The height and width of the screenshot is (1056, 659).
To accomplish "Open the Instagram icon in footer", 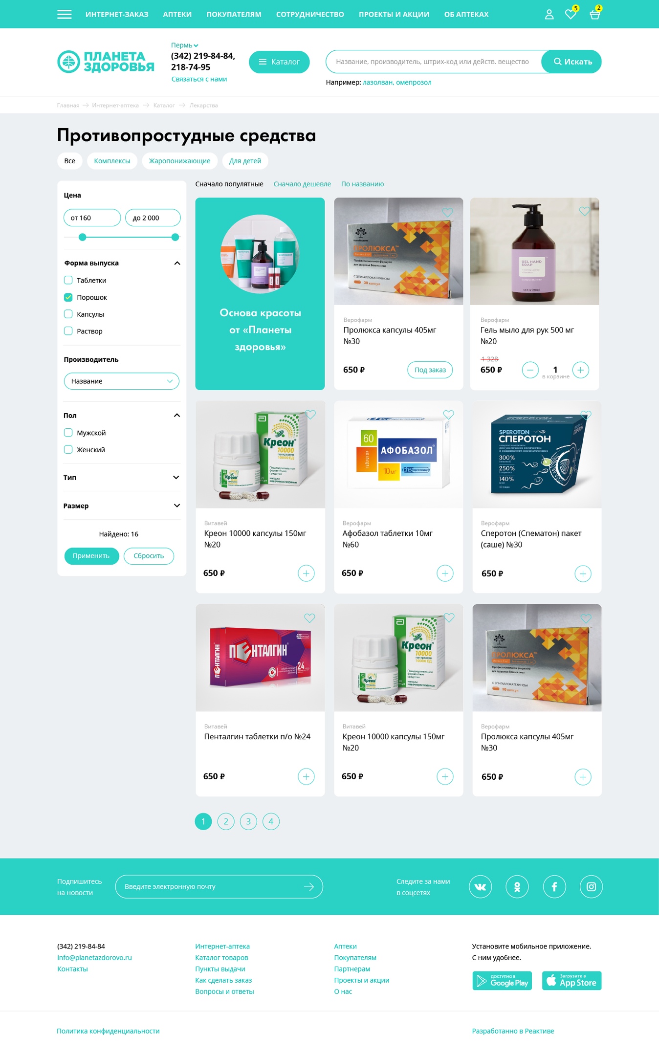I will coord(591,886).
